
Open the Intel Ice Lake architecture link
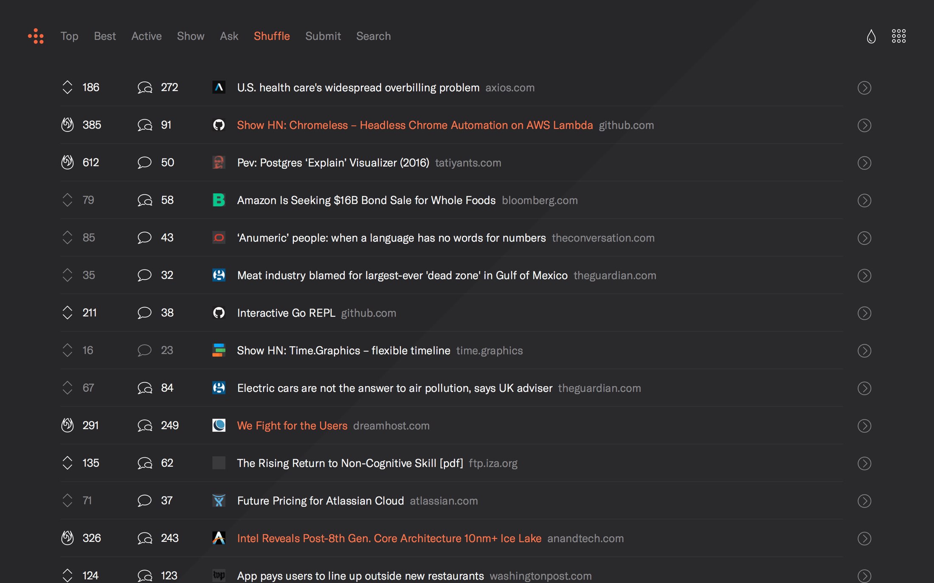coord(389,538)
